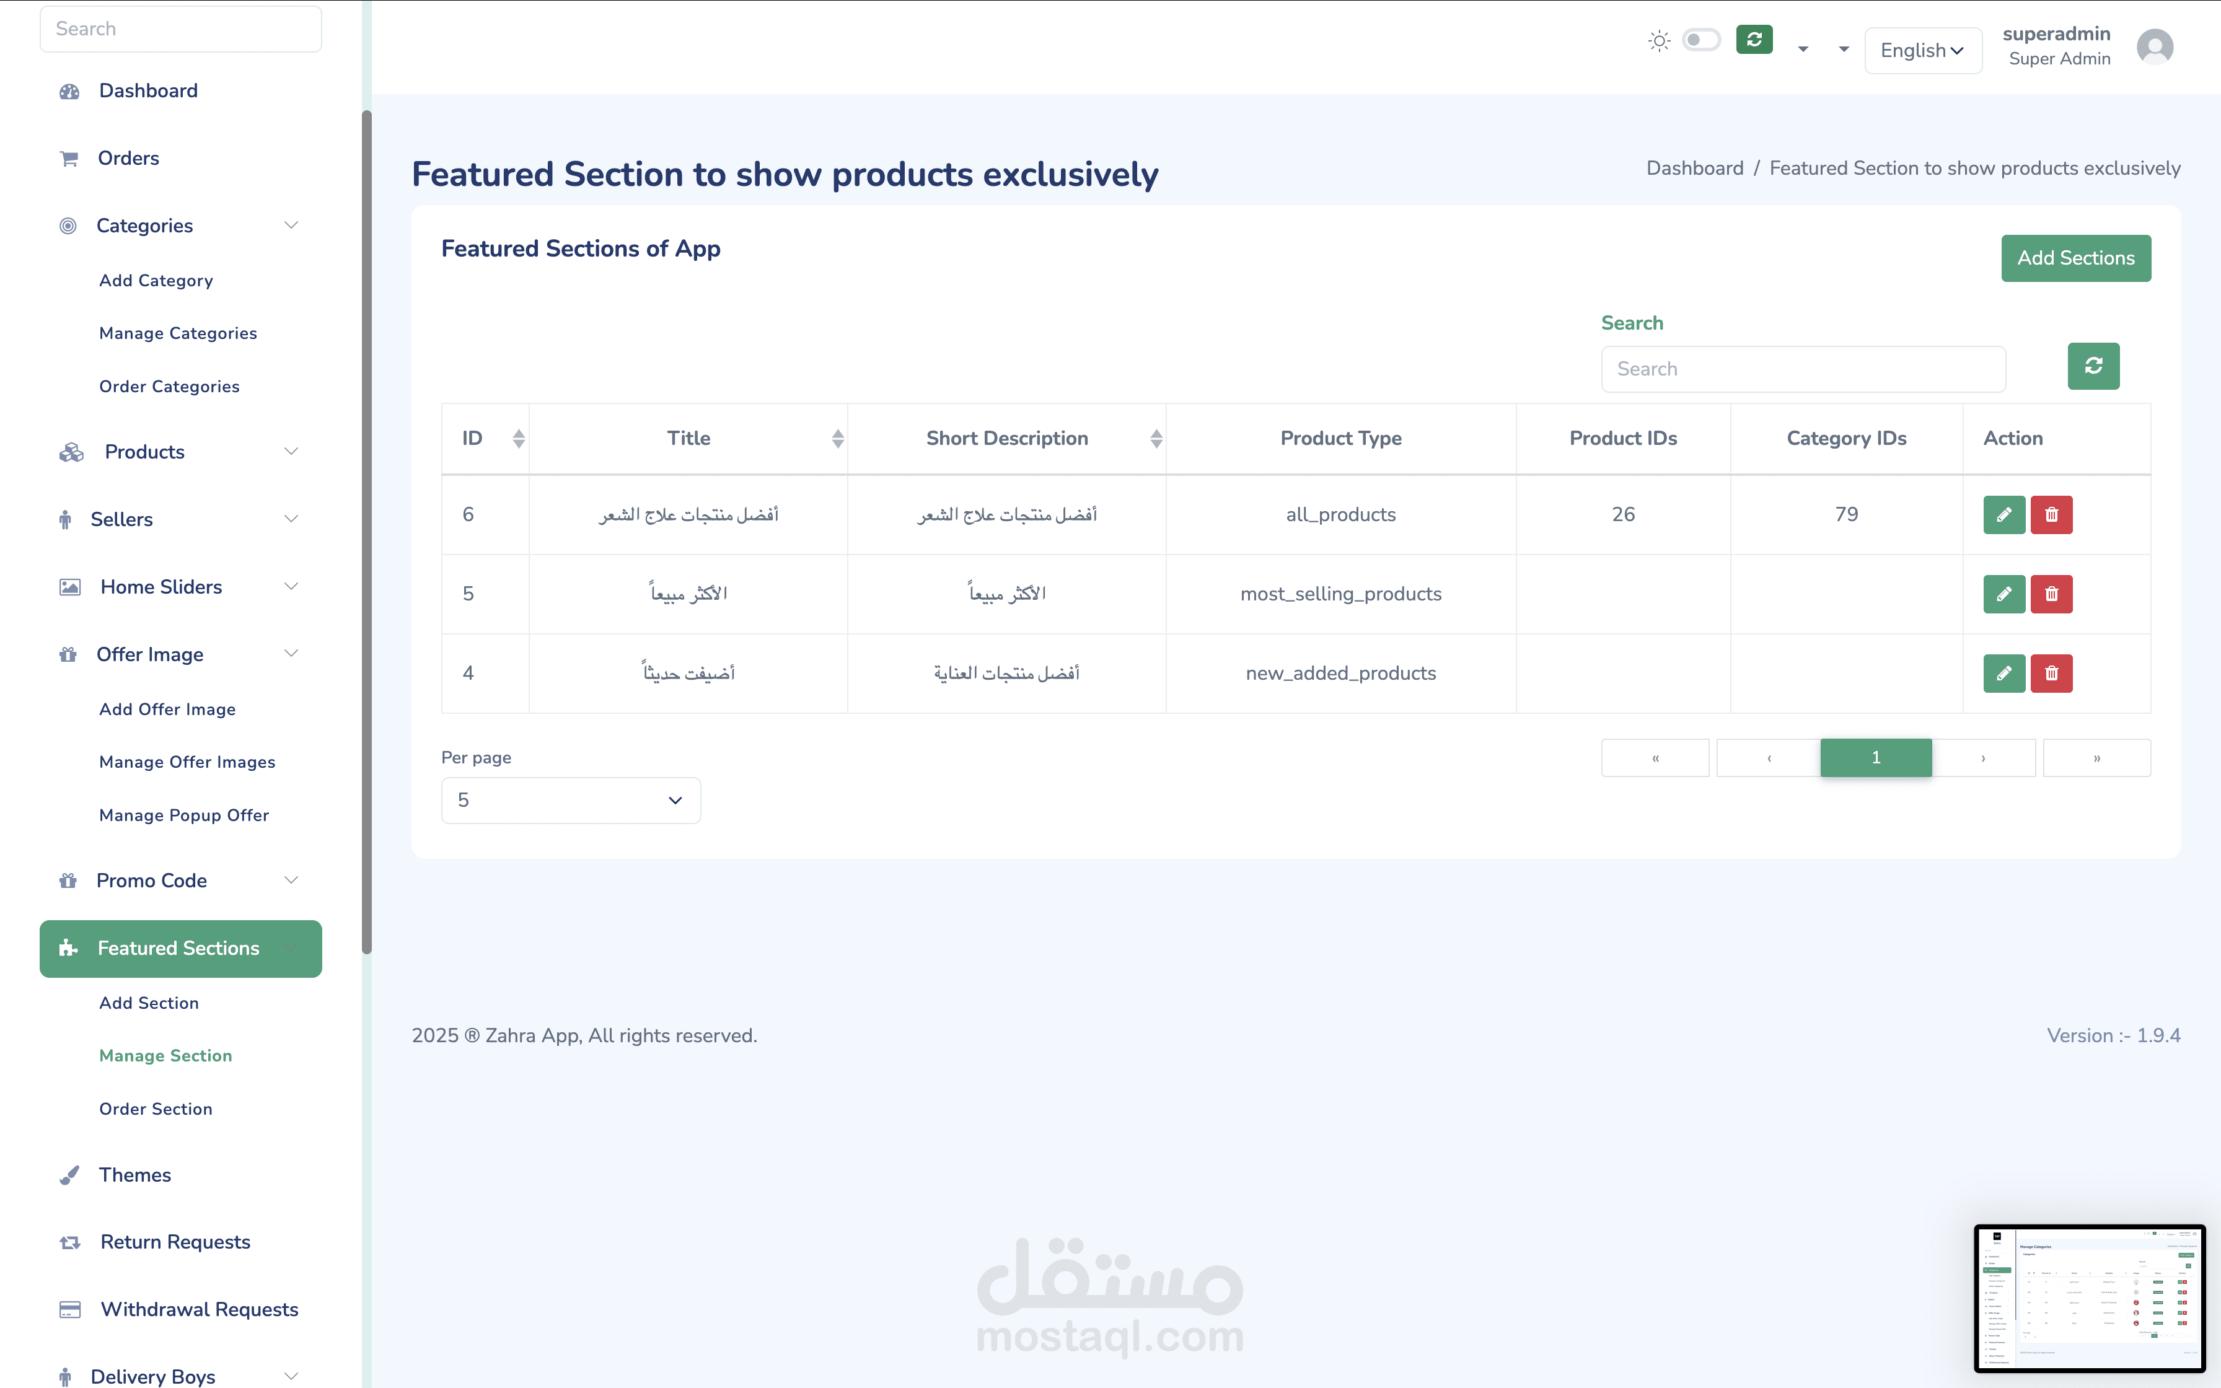Refresh the featured sections table
The height and width of the screenshot is (1388, 2221).
[x=2093, y=366]
